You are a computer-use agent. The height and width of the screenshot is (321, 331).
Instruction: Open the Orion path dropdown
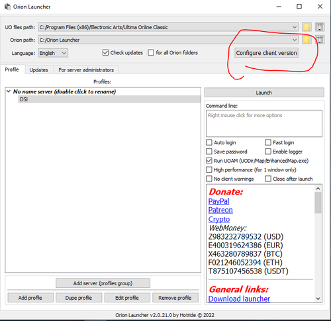point(295,40)
